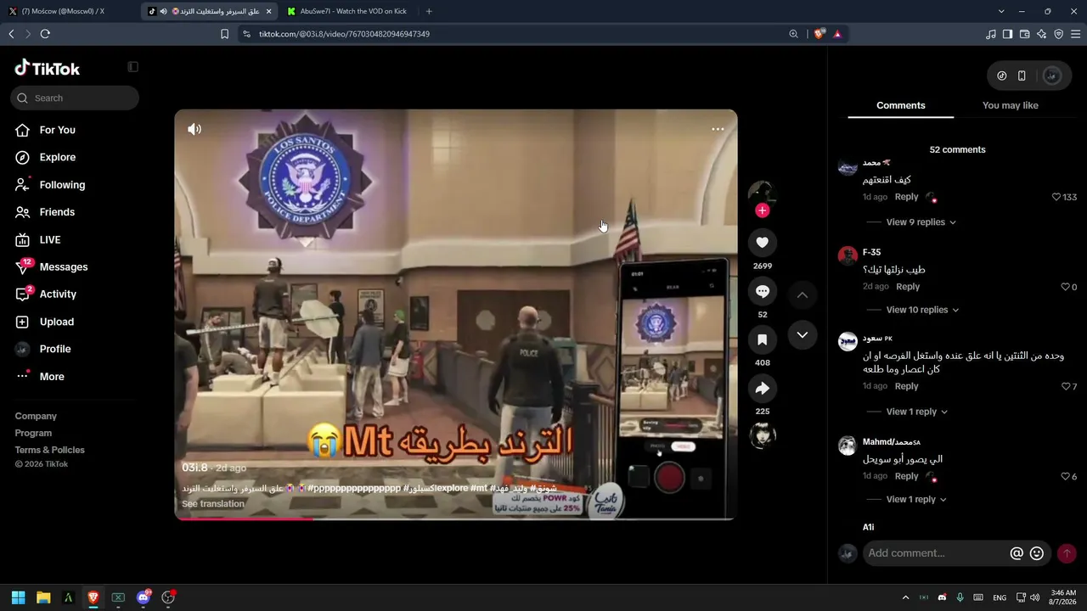Open the account avatar menu in header
Screen dimensions: 1087x611
(x=1051, y=76)
